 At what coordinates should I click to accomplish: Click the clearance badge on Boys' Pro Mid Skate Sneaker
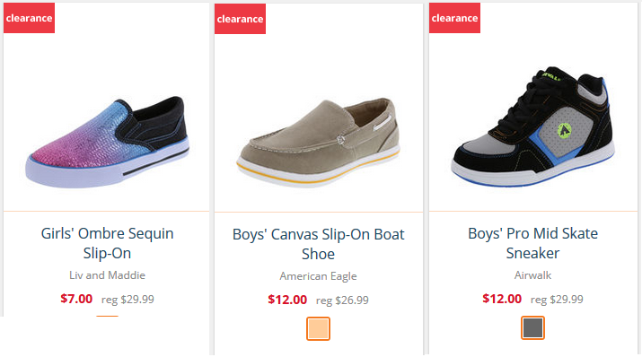pyautogui.click(x=454, y=18)
